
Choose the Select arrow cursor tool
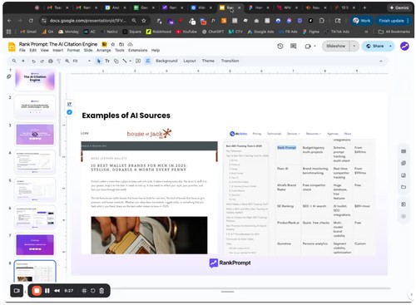tap(98, 61)
